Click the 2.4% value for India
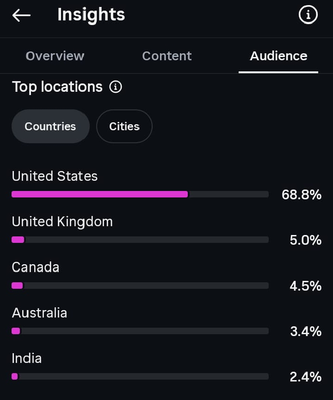Screen dimensions: 333x400 (x=306, y=377)
